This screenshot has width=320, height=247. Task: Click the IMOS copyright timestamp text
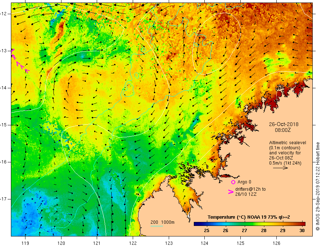[x=317, y=186]
